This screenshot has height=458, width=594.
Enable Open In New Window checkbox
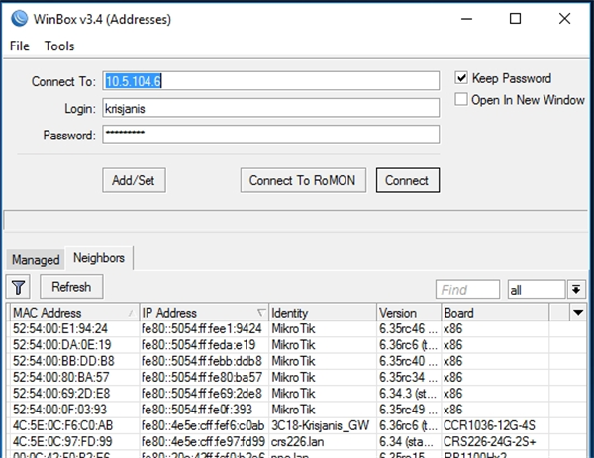pyautogui.click(x=461, y=100)
